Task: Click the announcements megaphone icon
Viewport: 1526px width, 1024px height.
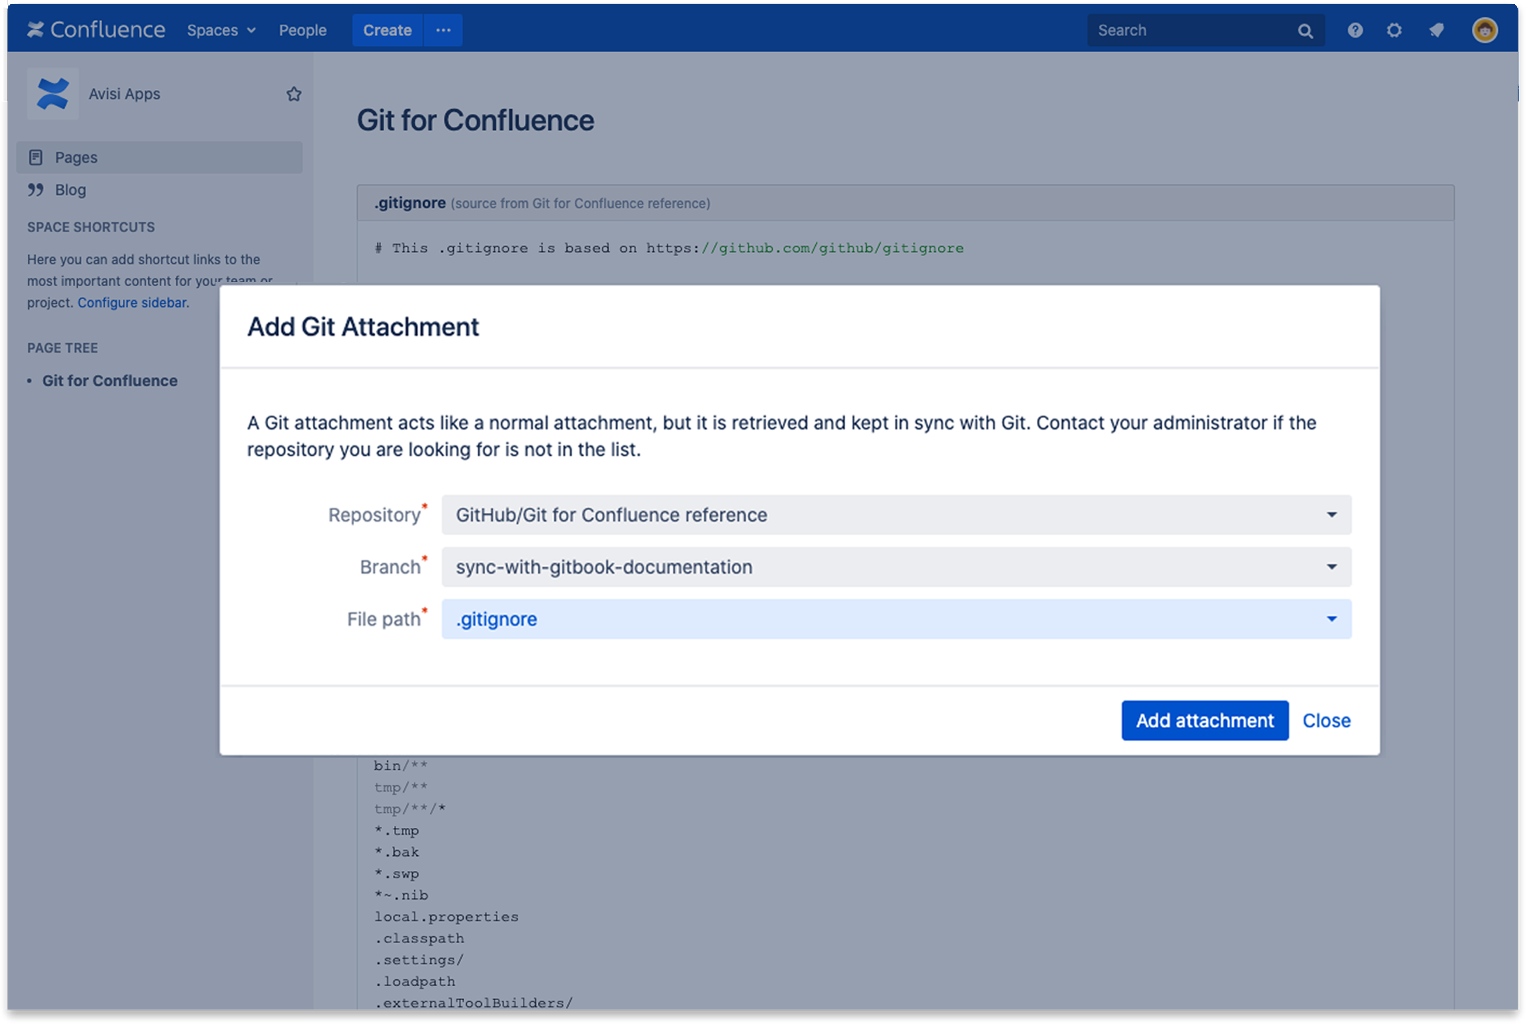Action: pos(1435,30)
